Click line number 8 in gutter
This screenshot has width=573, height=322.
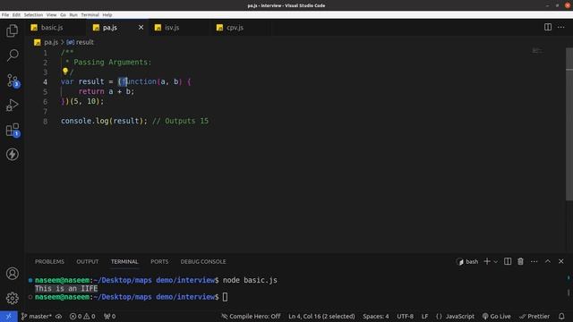click(46, 121)
